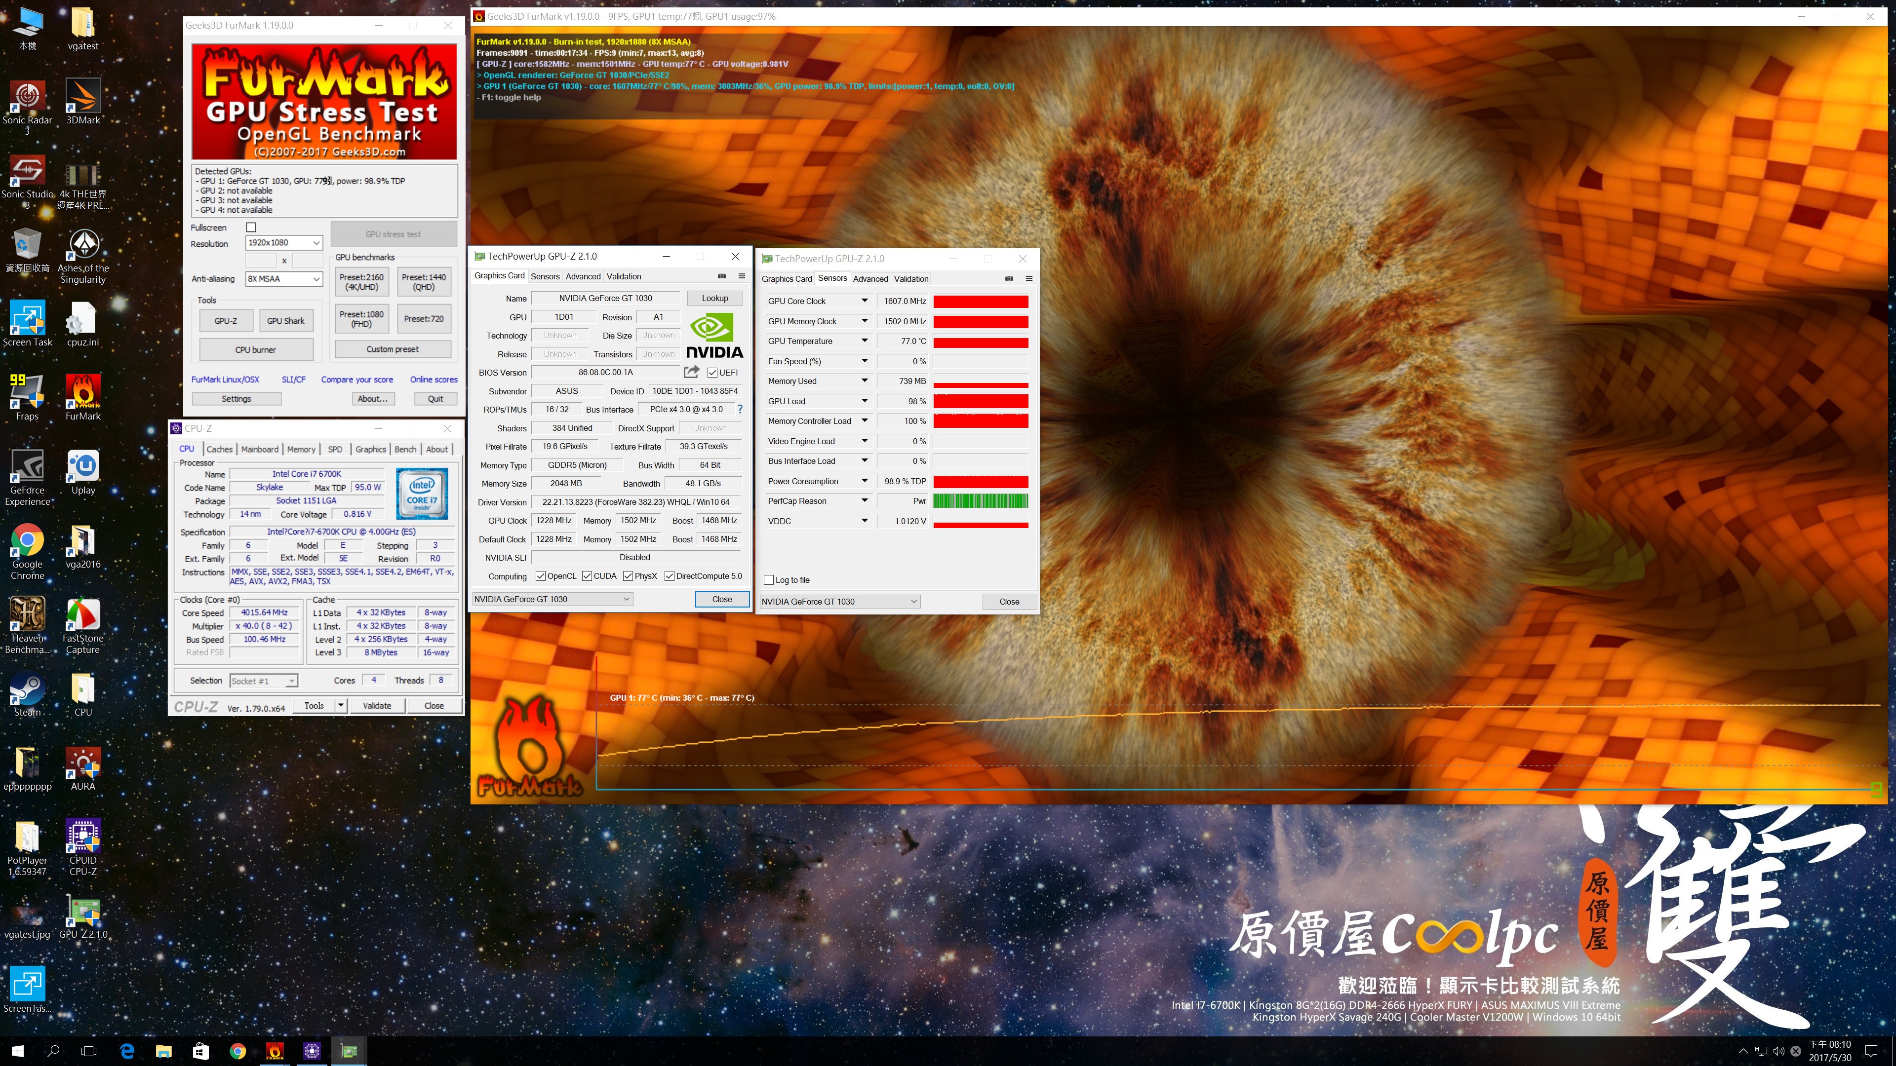Open Microsoft Edge from the taskbar
Screen dimensions: 1896x1066
(127, 1051)
